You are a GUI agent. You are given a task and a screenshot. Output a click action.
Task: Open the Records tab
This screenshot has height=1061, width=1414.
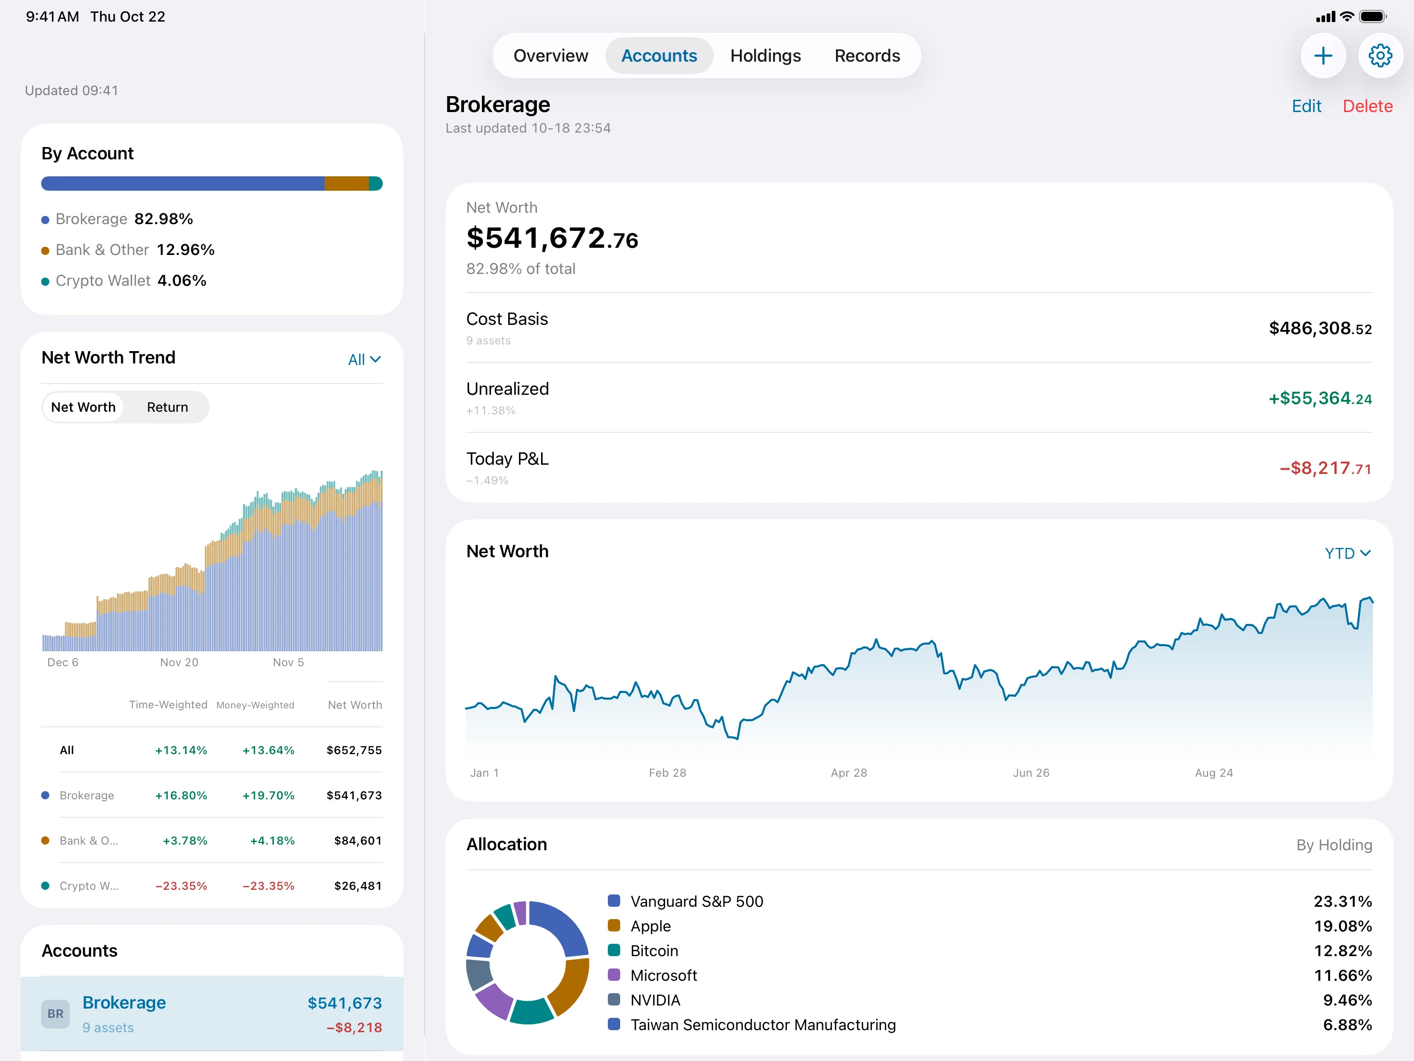(867, 56)
